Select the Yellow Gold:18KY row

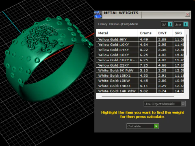click(140, 55)
